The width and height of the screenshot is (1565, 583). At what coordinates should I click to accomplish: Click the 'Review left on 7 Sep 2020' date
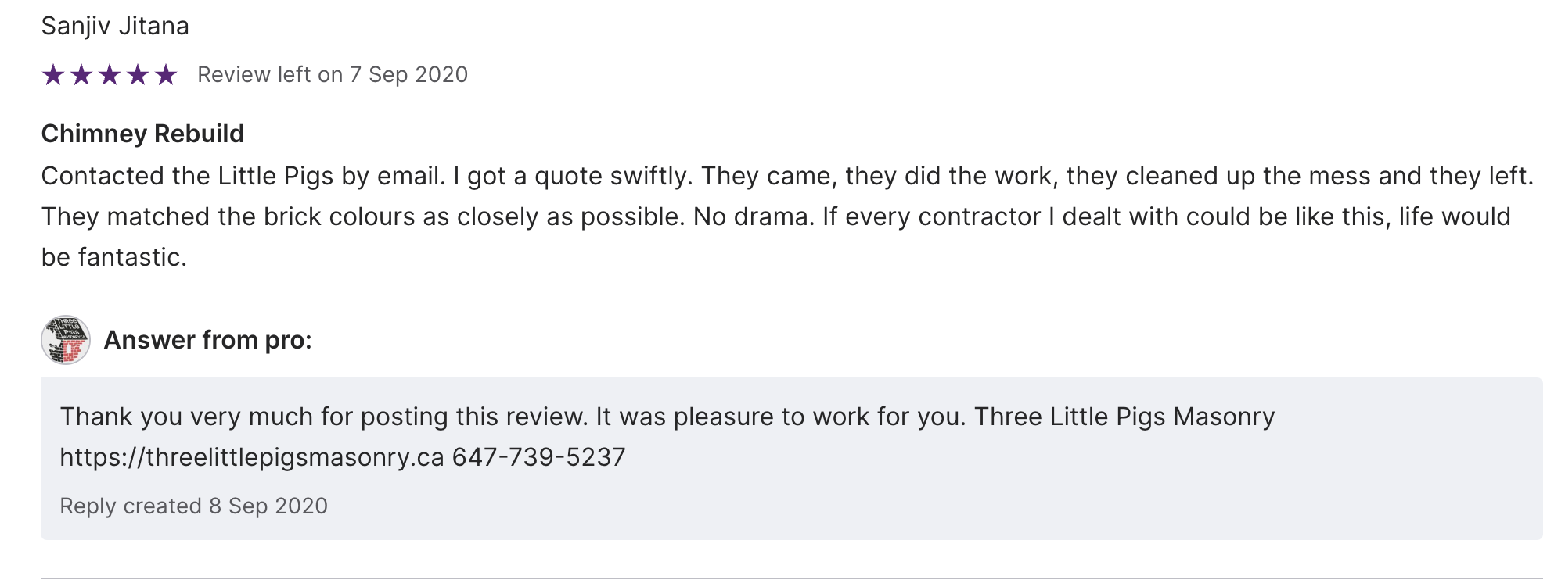pyautogui.click(x=333, y=75)
